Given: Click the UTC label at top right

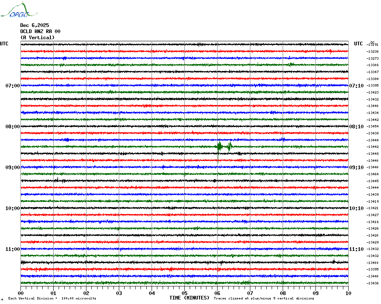Looking at the screenshot, I should click(x=358, y=44).
